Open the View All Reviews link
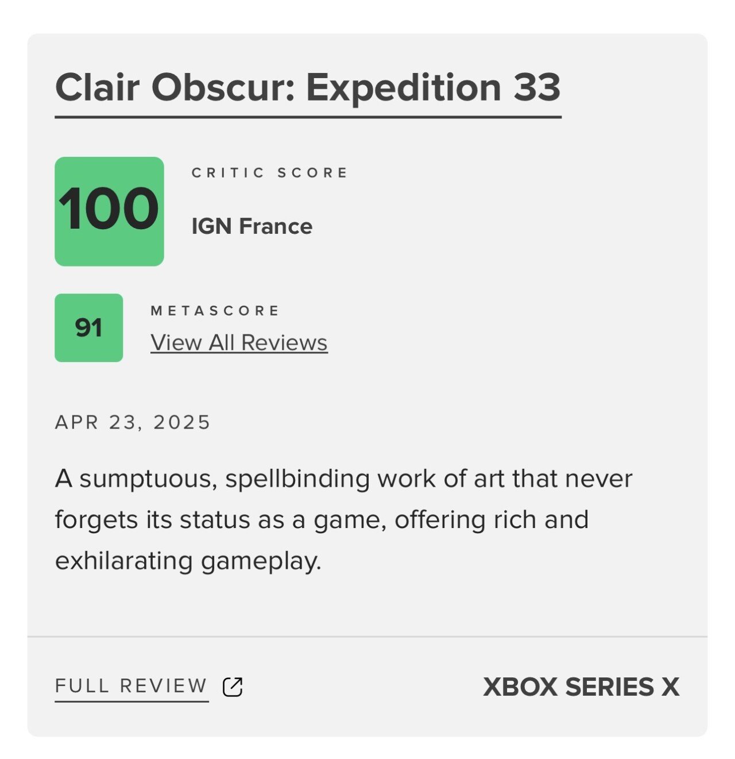 [x=239, y=342]
